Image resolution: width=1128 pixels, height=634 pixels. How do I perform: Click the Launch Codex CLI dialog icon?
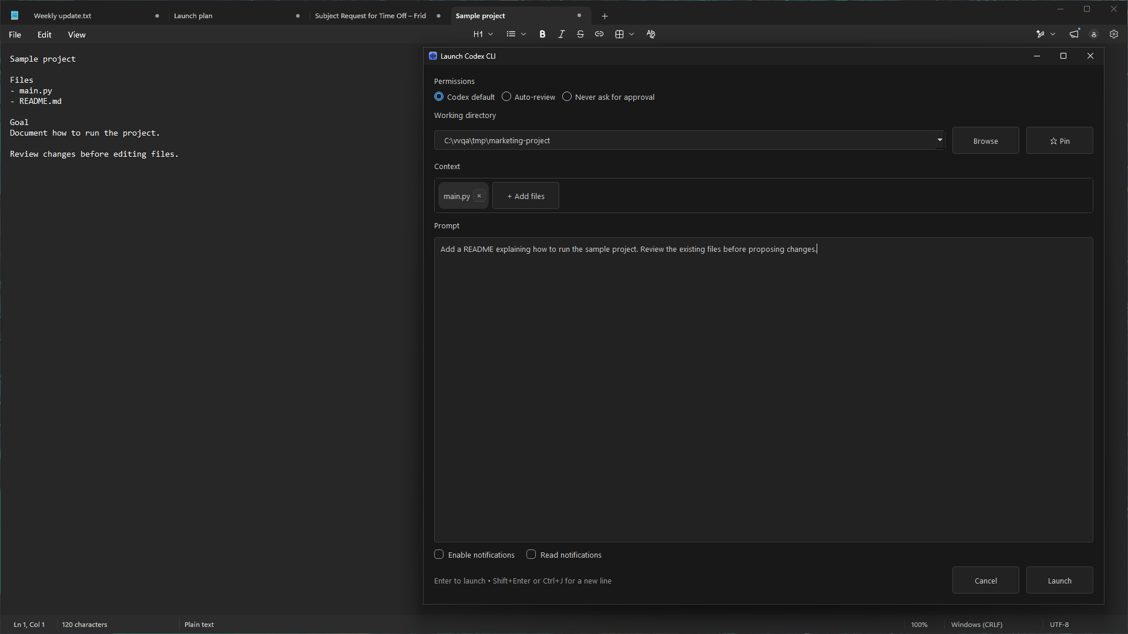tap(433, 56)
